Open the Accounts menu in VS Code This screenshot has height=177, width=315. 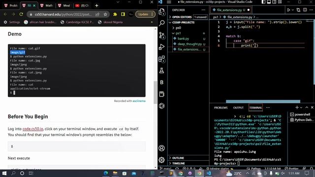(162, 148)
